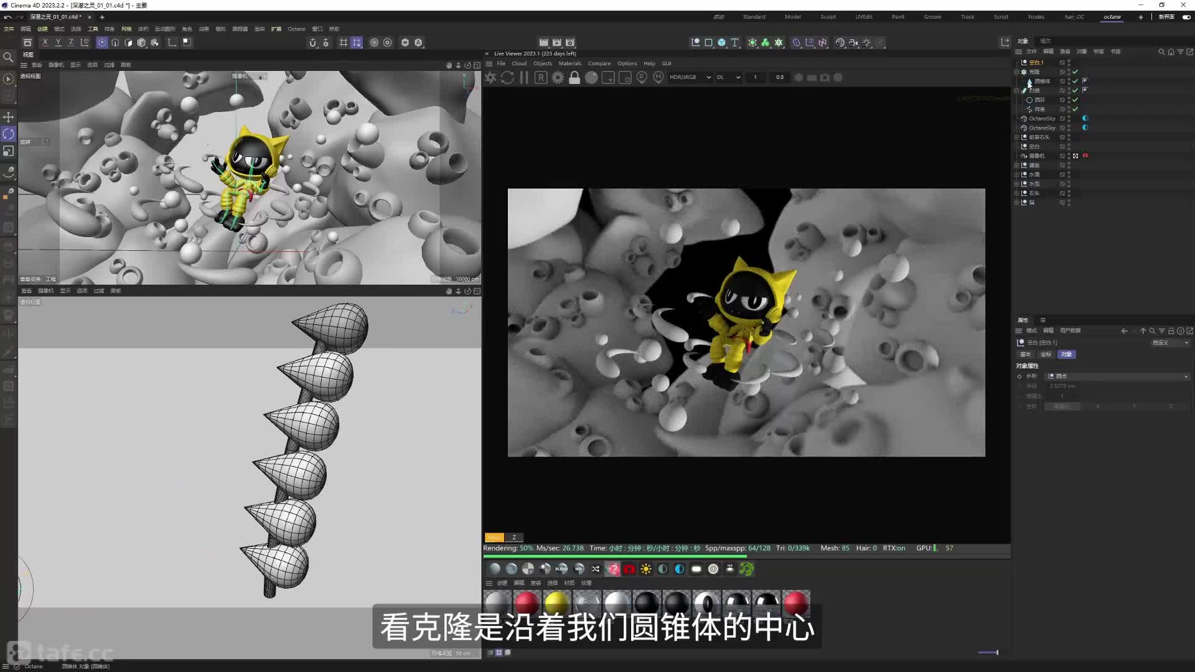Click the 基本 tab in Attributes panel
This screenshot has height=672, width=1195.
pyautogui.click(x=1025, y=354)
